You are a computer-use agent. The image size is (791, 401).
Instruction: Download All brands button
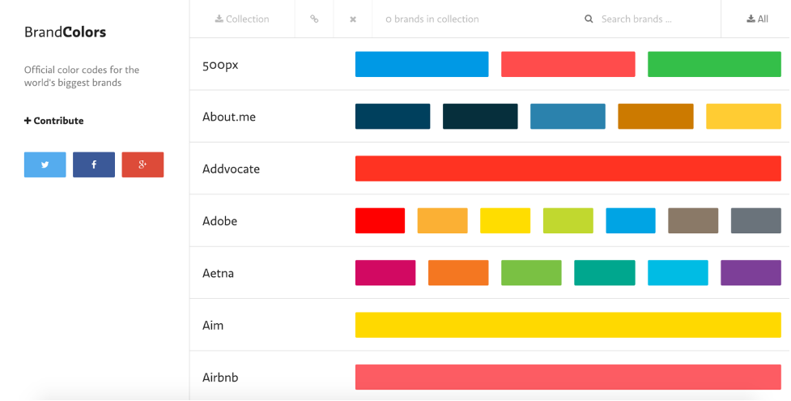[757, 19]
